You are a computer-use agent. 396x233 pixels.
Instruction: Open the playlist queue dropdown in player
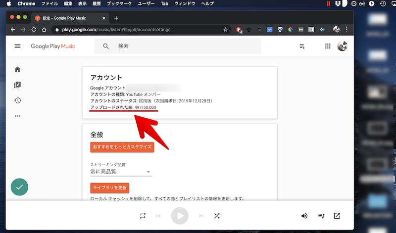[x=321, y=216]
